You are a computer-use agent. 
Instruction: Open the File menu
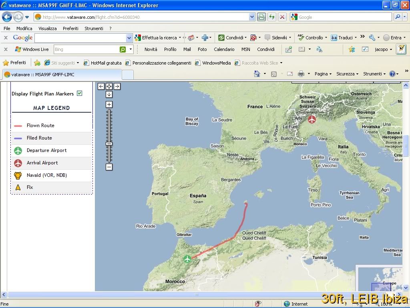[7, 28]
